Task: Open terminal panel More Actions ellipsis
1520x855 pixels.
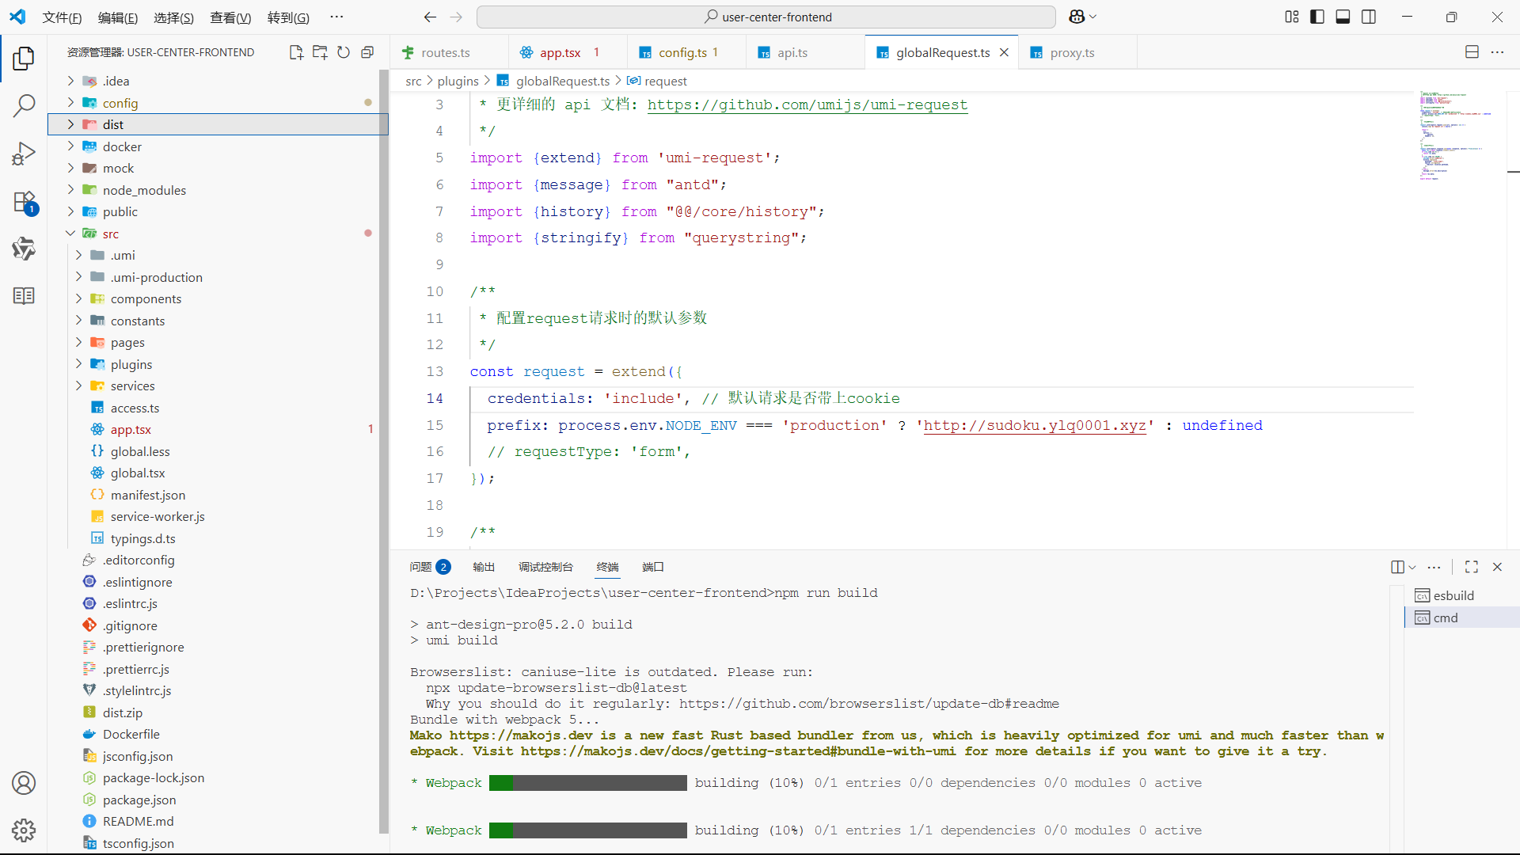Action: (x=1434, y=567)
